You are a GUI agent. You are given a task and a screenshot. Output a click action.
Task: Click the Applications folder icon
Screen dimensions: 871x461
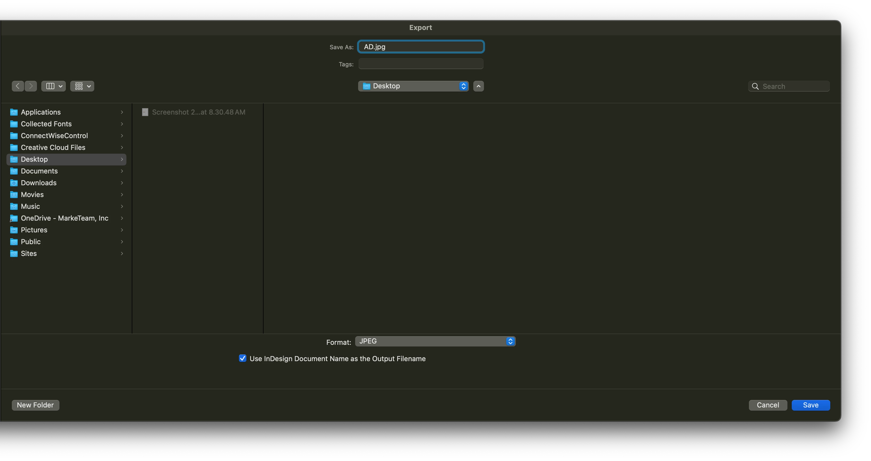[14, 112]
